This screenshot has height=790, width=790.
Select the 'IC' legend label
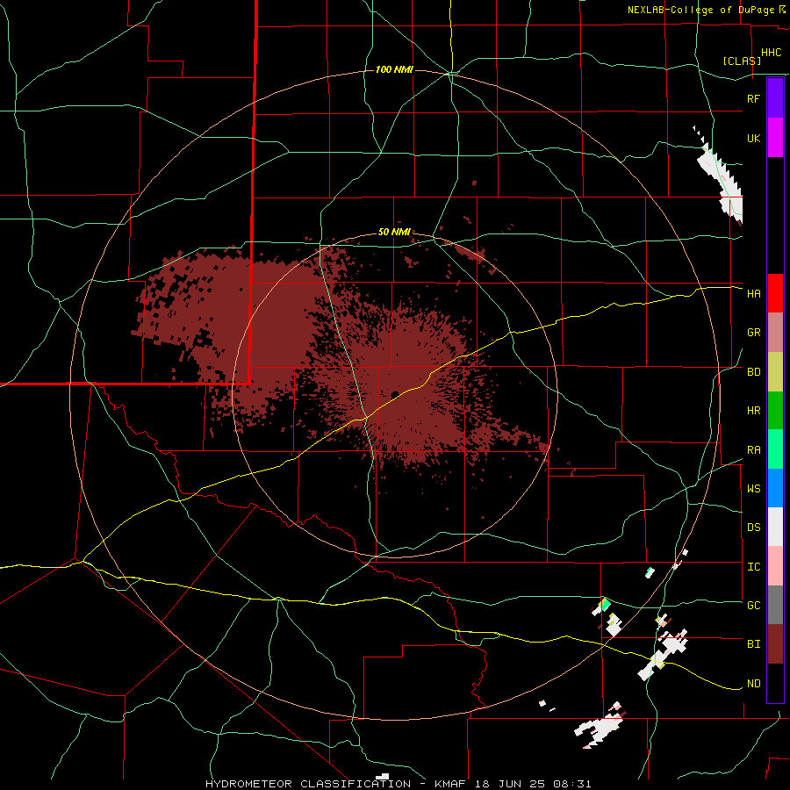pos(753,567)
